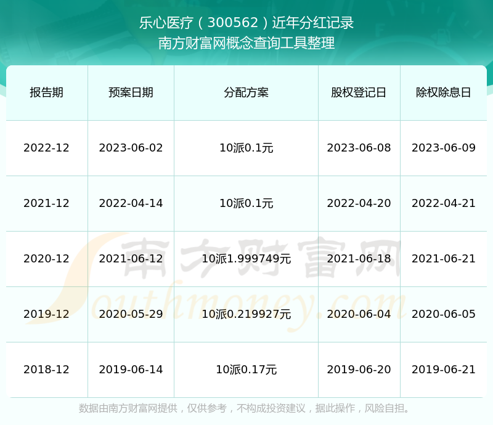
Task: Select proposal date 2019-06-14
Action: point(131,370)
